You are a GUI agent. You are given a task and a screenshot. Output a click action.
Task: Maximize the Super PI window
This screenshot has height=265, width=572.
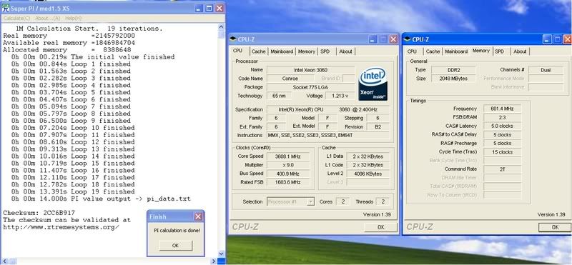coord(209,8)
